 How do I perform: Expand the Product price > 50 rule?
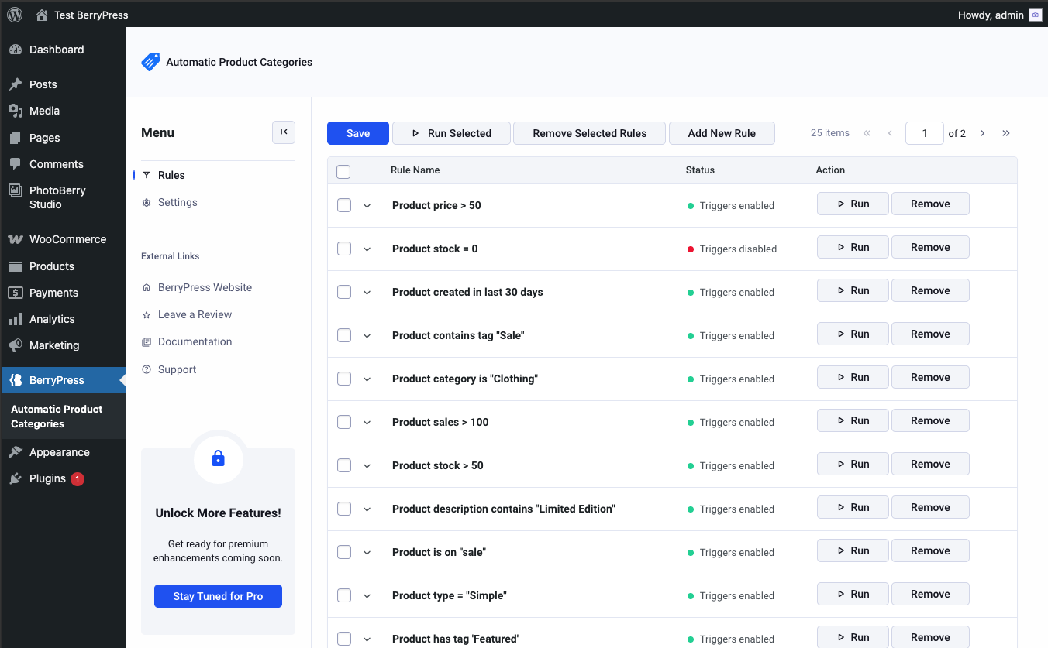[x=367, y=206]
